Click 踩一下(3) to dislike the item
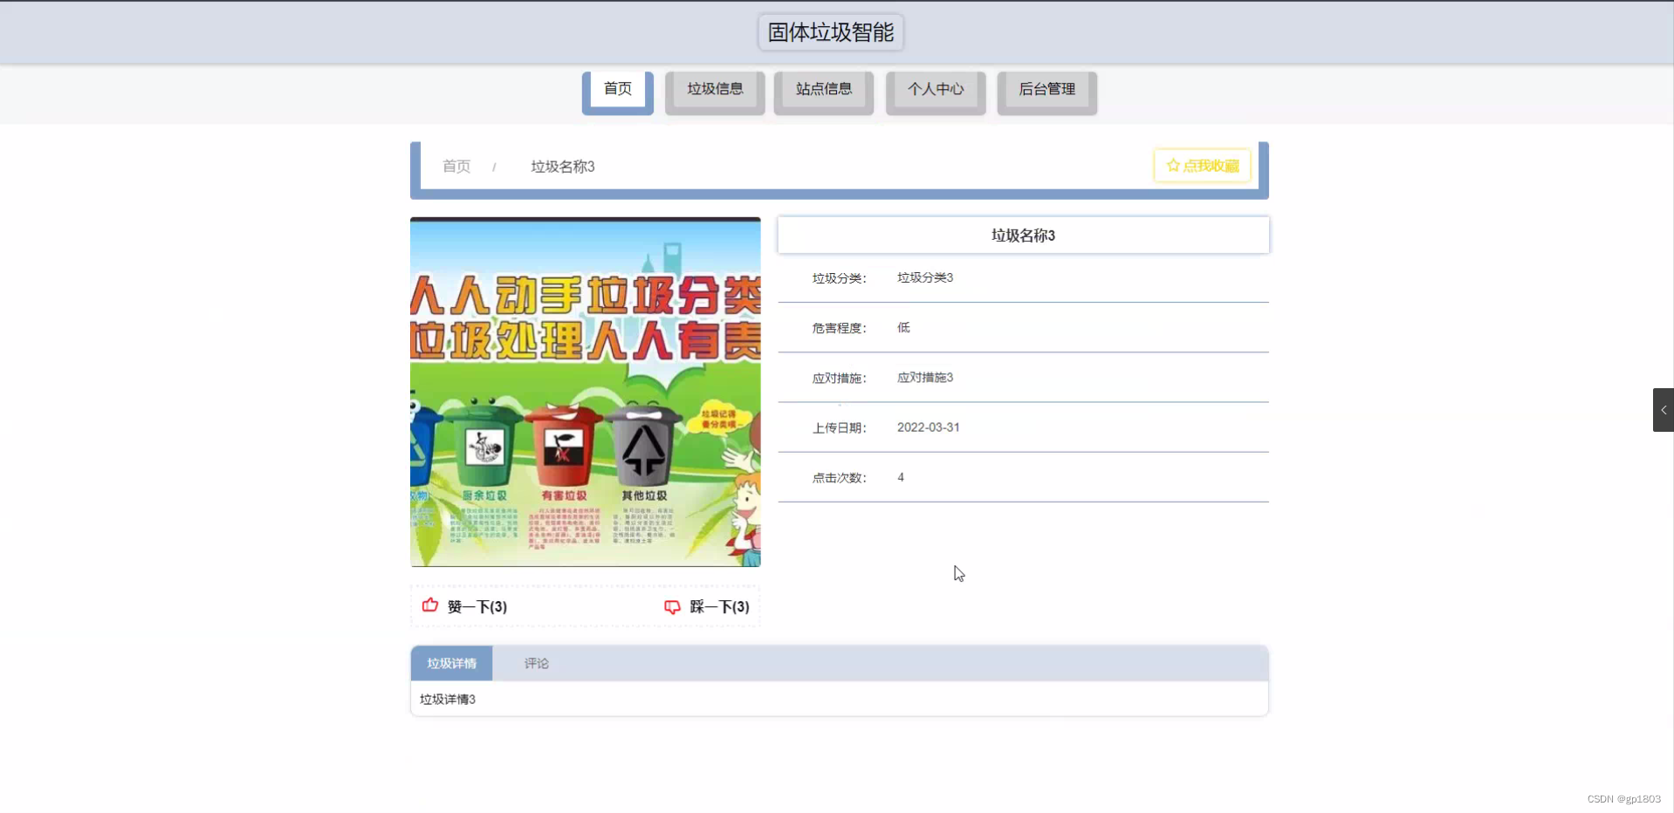1674x813 pixels. pos(718,606)
